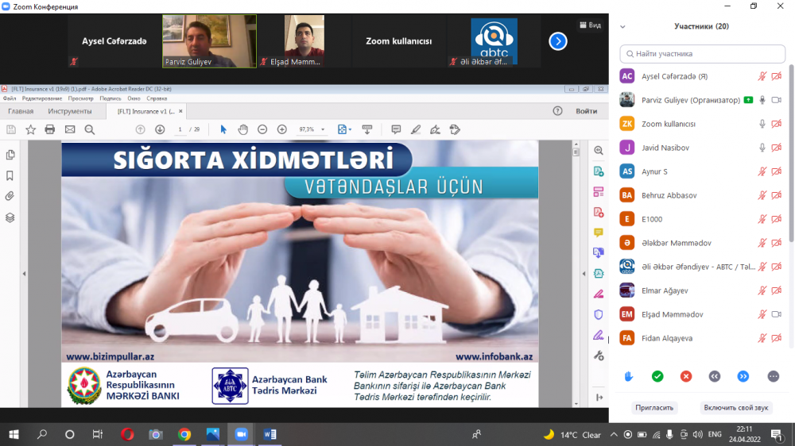Toggle Elşad Məmmədov camera icon in list
The height and width of the screenshot is (446, 795).
pyautogui.click(x=776, y=314)
